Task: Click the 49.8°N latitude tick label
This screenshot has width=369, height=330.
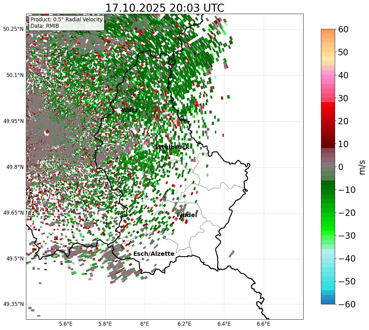Action: point(15,167)
